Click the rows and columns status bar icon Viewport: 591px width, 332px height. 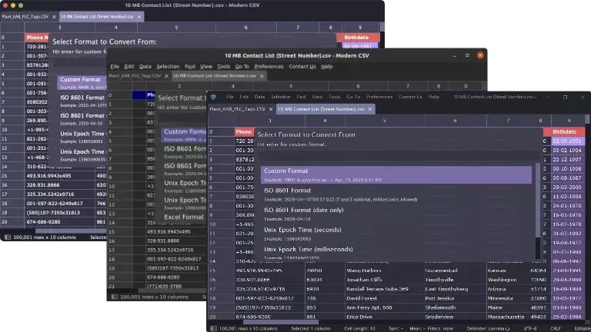(x=212, y=327)
